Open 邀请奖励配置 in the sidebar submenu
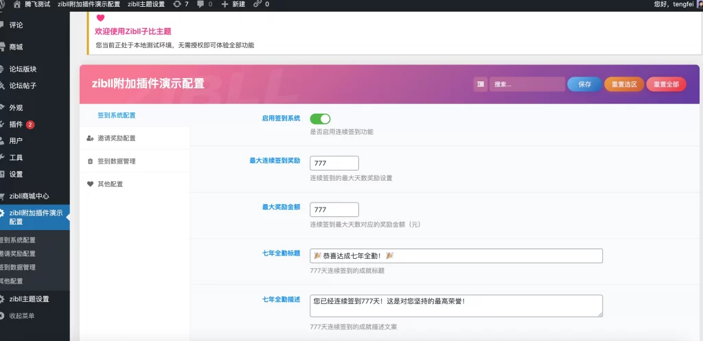The height and width of the screenshot is (341, 703). [x=17, y=253]
